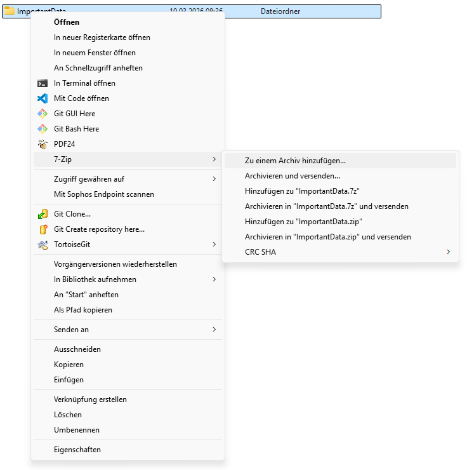
Task: Click the Git Create repository icon
Action: (x=43, y=229)
